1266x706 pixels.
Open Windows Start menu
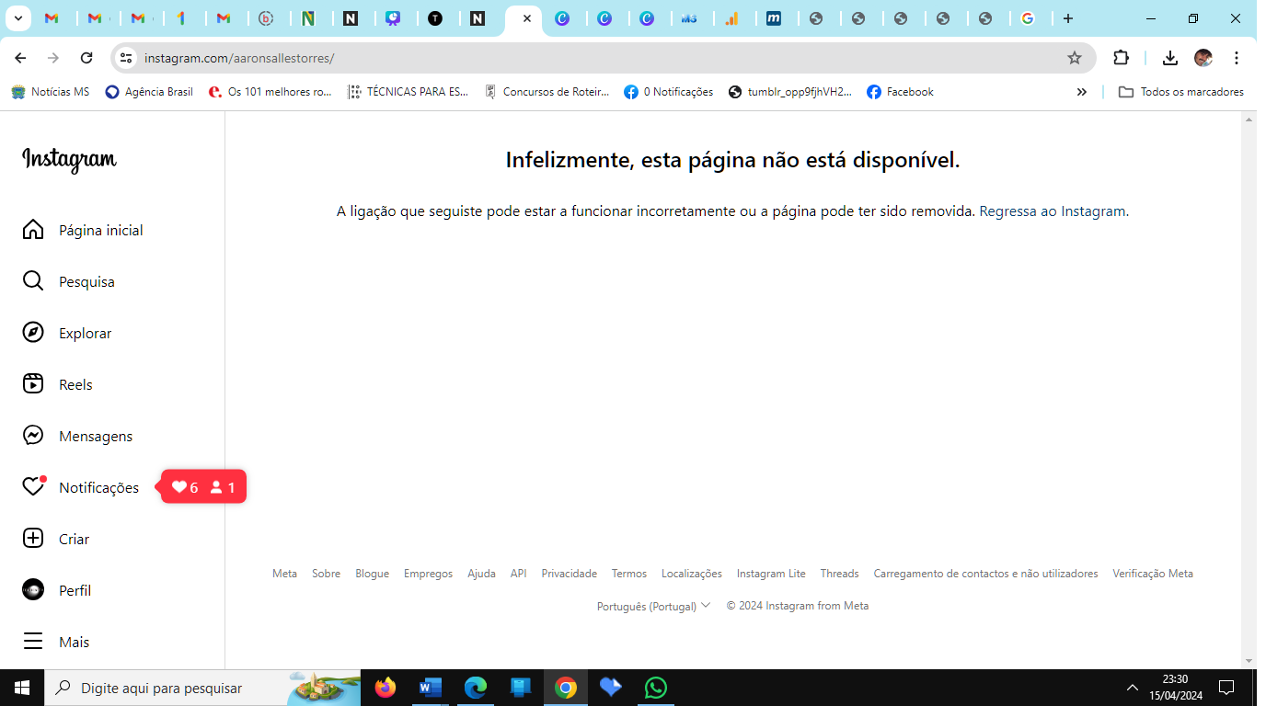[x=22, y=688]
